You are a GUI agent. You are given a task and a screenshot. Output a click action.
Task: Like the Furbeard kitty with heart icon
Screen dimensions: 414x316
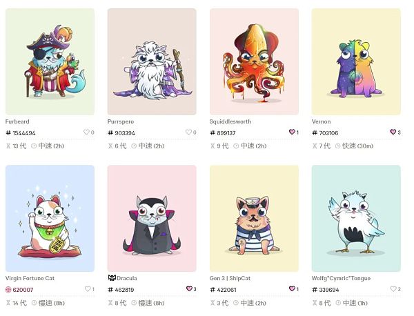(86, 132)
